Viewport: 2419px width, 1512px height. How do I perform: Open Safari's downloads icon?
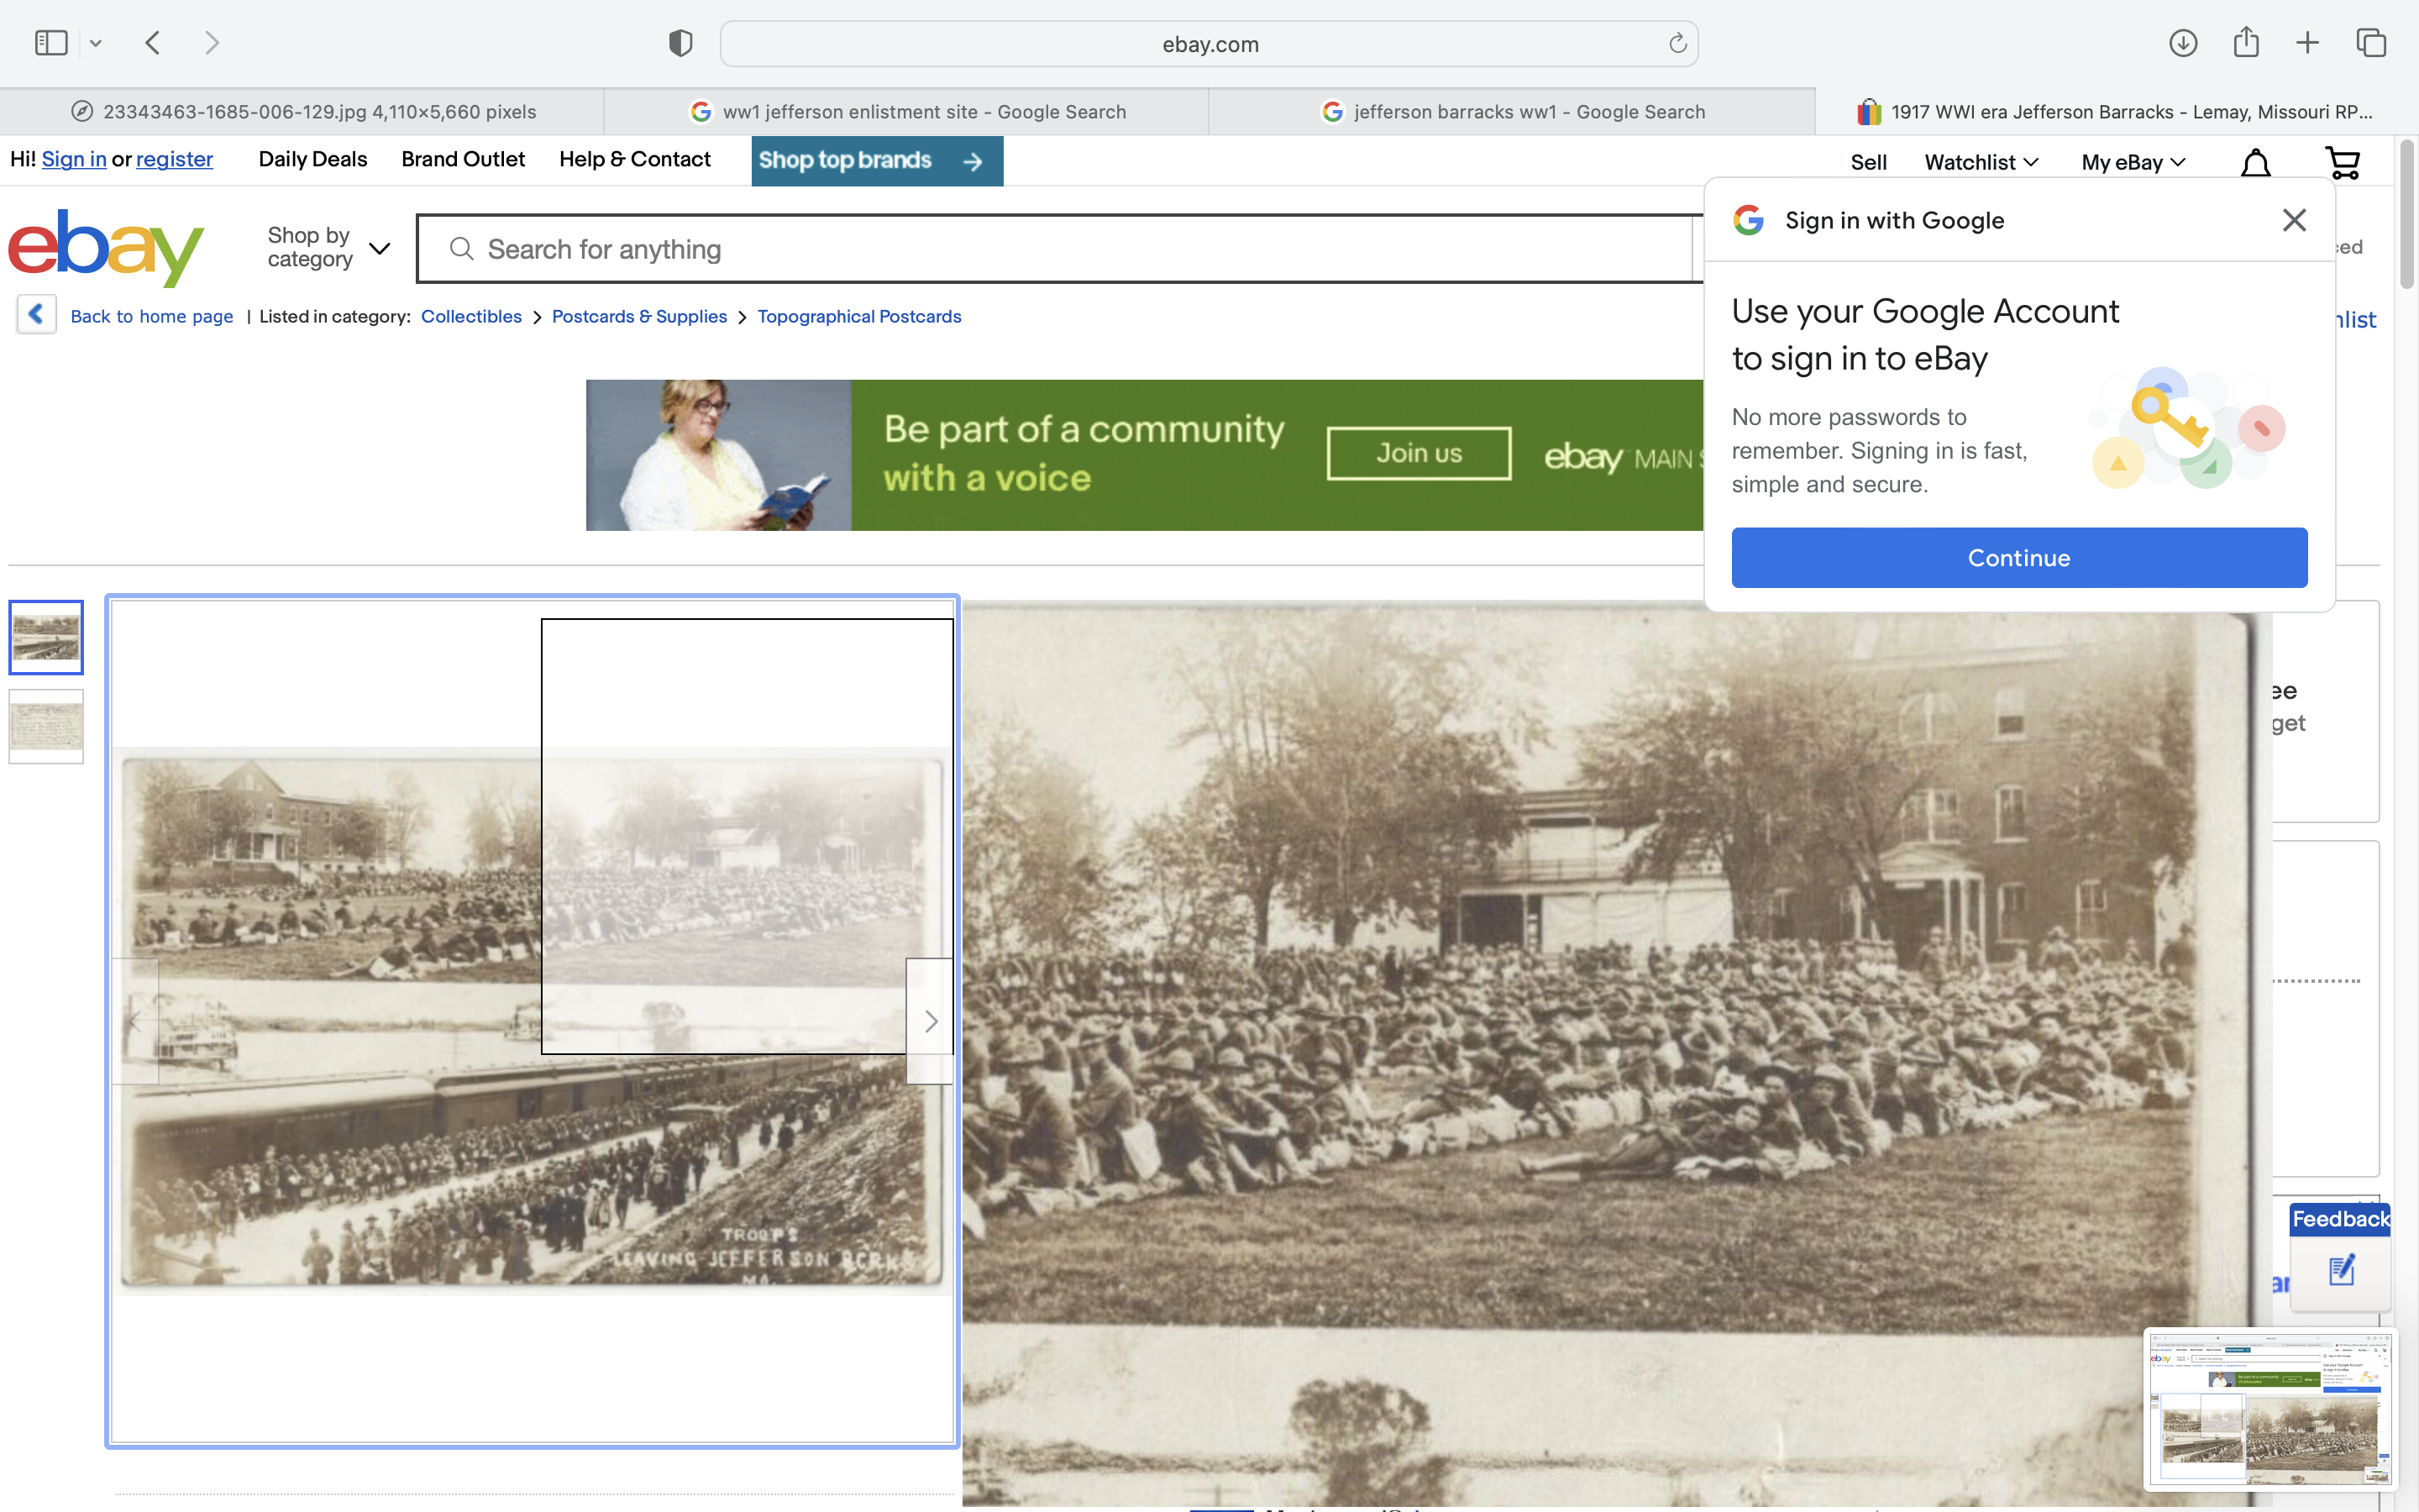2182,43
